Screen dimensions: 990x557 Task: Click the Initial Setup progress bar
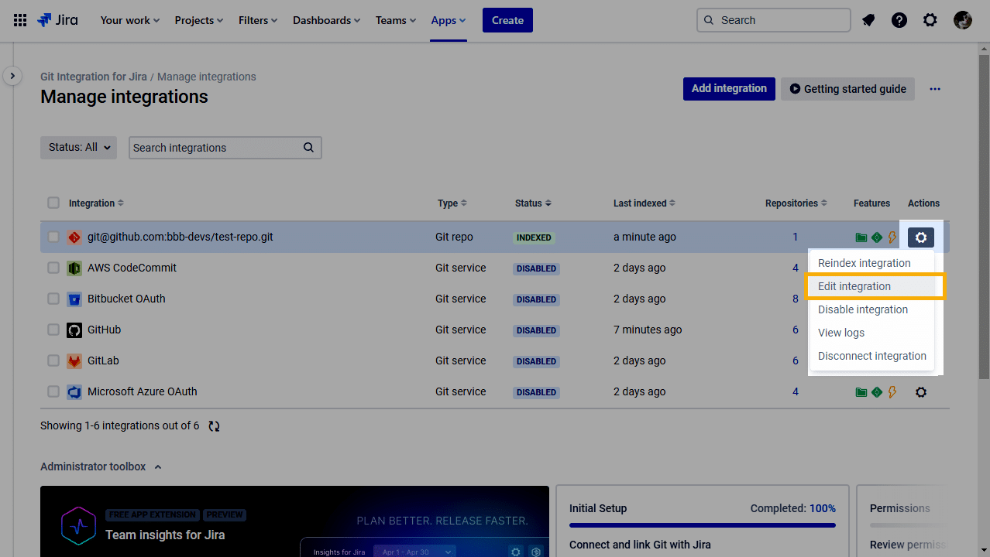703,525
